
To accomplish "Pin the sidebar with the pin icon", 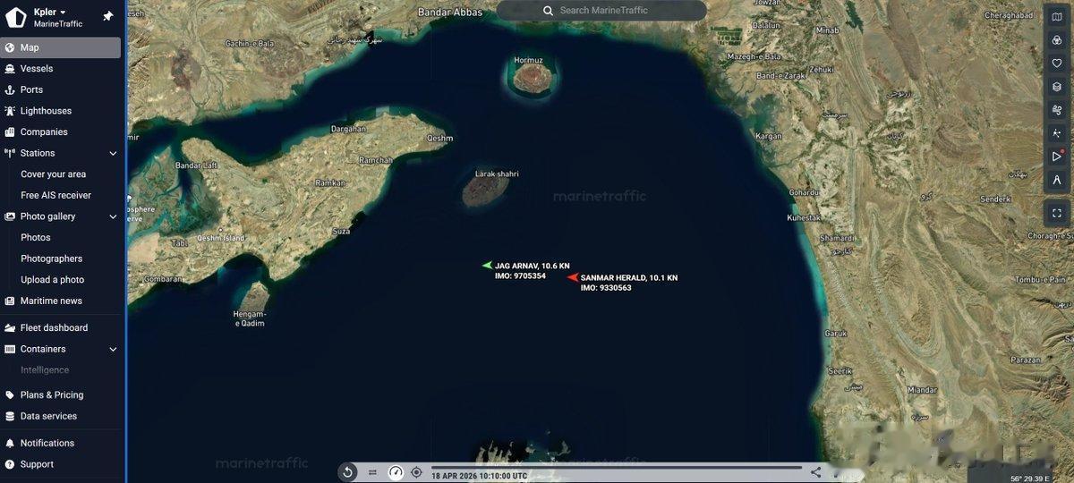I will tap(108, 16).
